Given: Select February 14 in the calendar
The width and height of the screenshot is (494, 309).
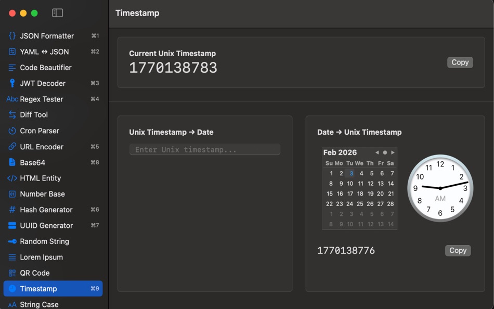Looking at the screenshot, I should (x=391, y=184).
